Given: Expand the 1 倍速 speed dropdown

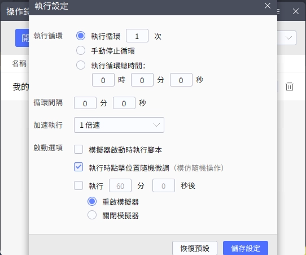Looking at the screenshot, I should coord(119,125).
